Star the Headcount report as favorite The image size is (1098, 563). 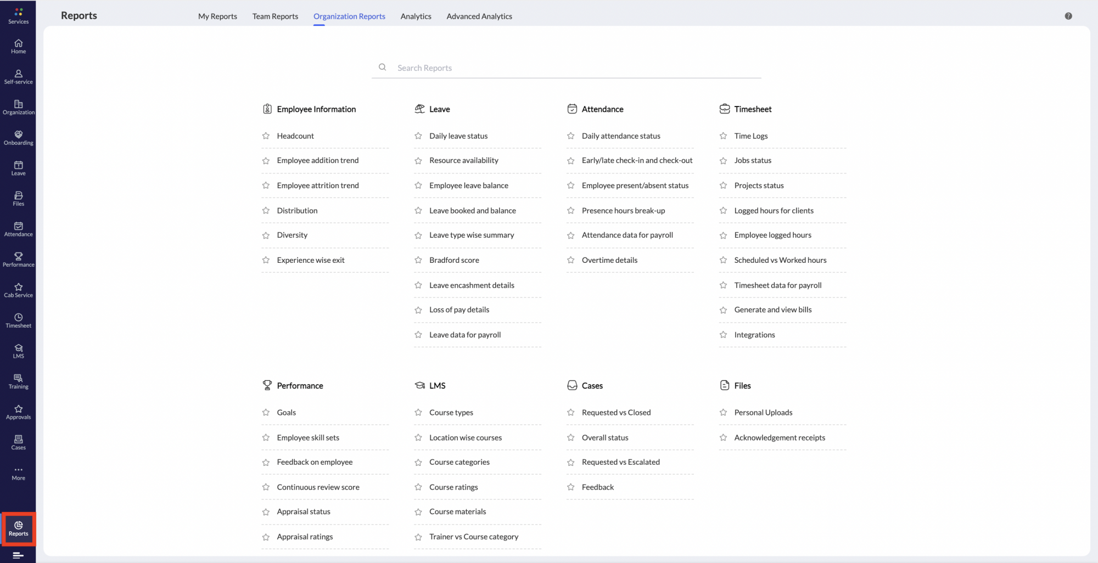(x=266, y=136)
